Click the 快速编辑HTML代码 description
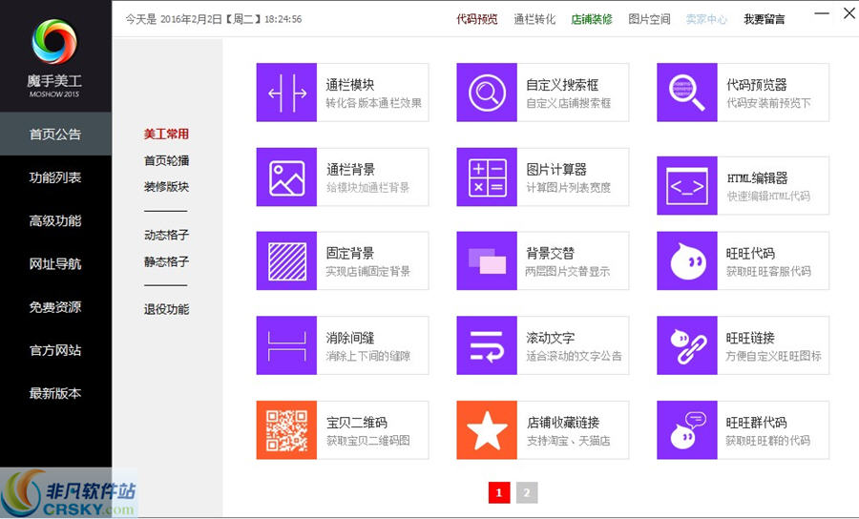 pos(768,196)
